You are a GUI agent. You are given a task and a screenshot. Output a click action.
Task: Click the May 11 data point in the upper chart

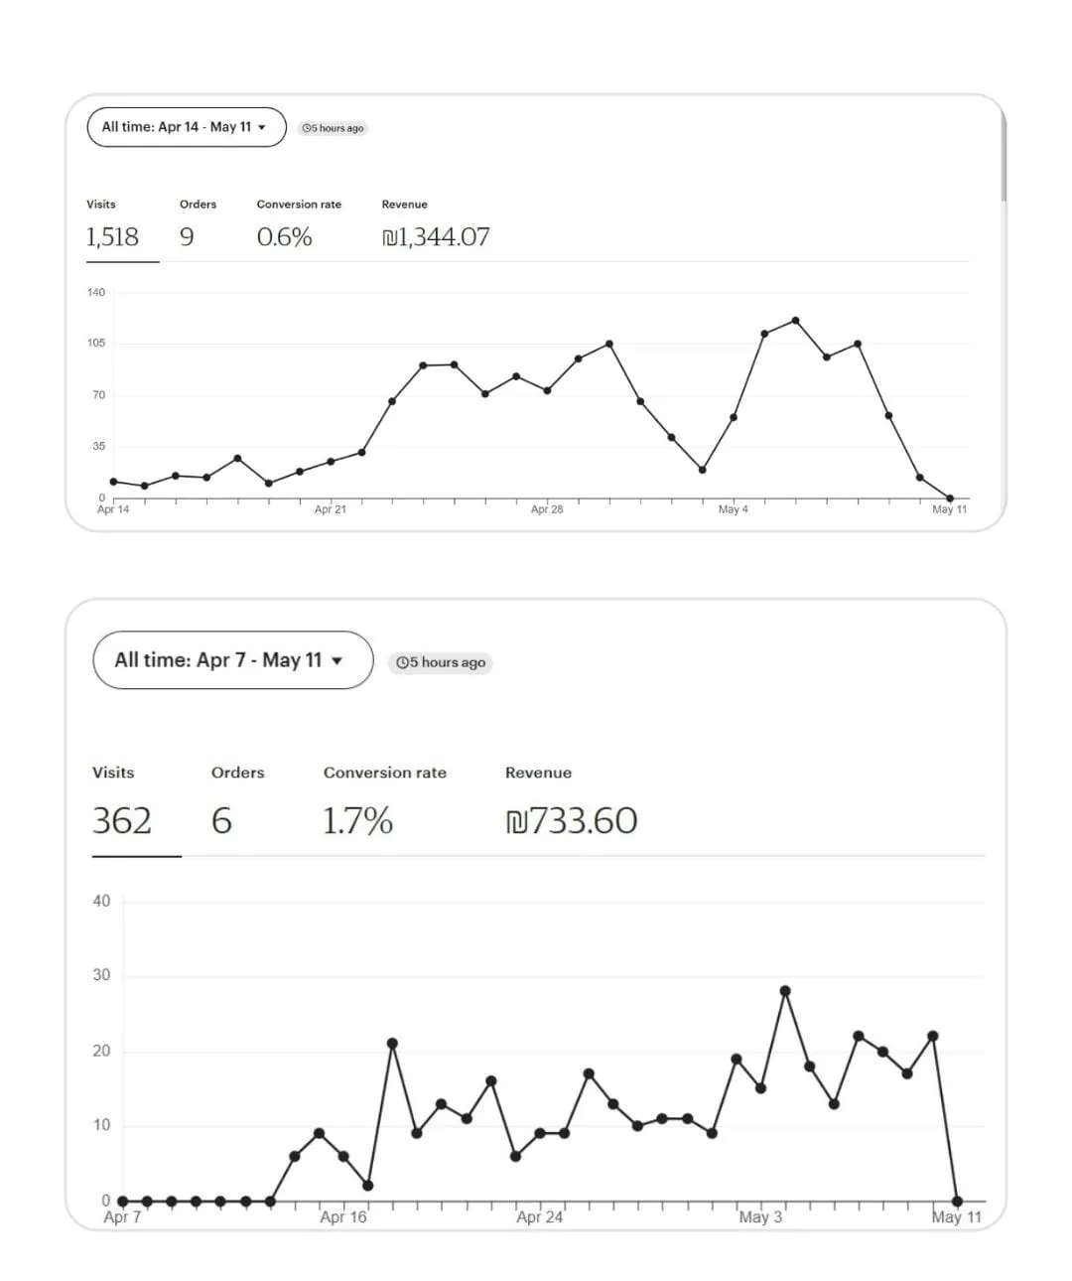pyautogui.click(x=950, y=498)
